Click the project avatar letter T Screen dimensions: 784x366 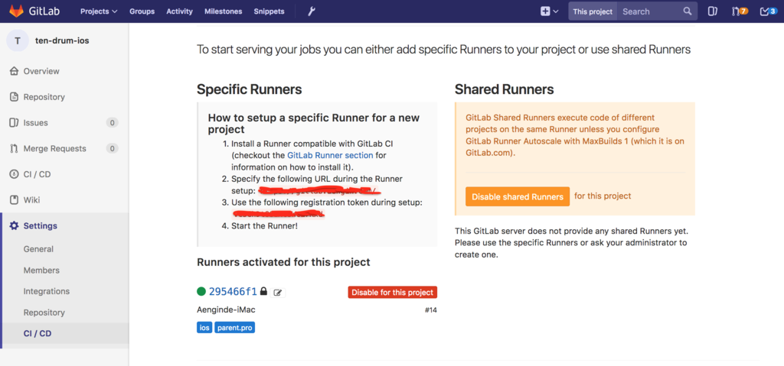tap(18, 40)
